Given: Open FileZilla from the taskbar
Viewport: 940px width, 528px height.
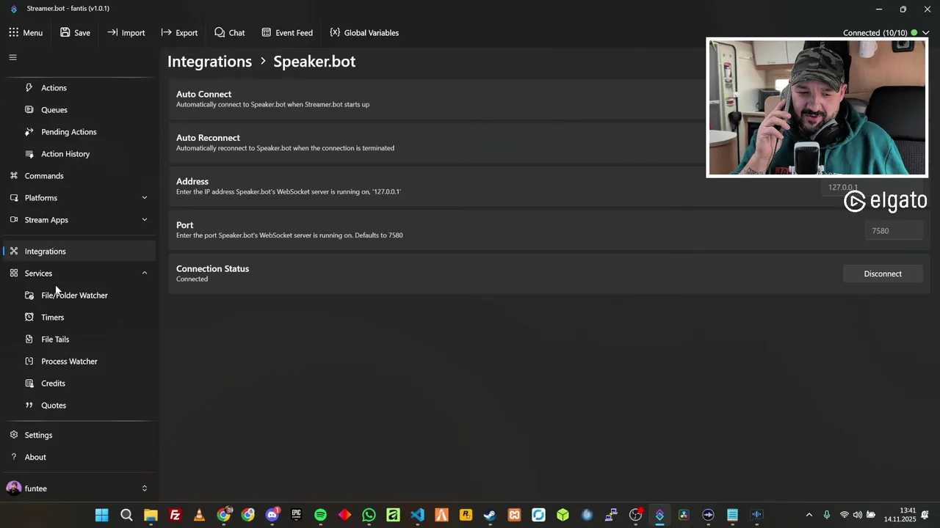Looking at the screenshot, I should [x=175, y=515].
